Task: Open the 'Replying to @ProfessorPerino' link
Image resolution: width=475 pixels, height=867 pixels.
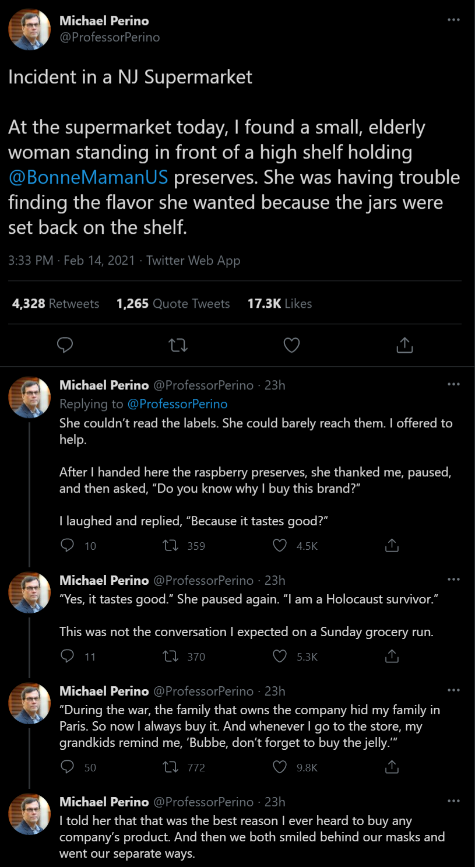Action: 177,404
